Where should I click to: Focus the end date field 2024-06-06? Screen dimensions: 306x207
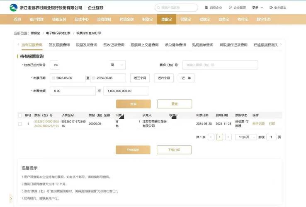108,78
